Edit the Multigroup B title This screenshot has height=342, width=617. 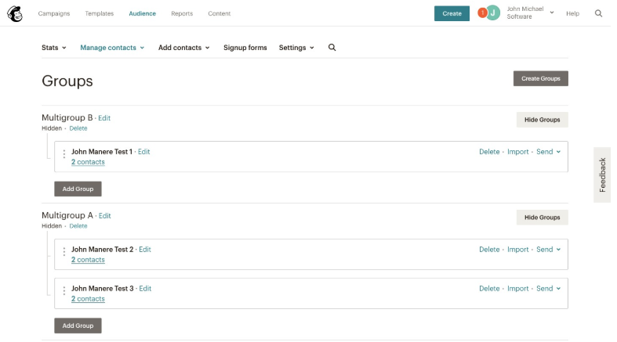pos(104,118)
